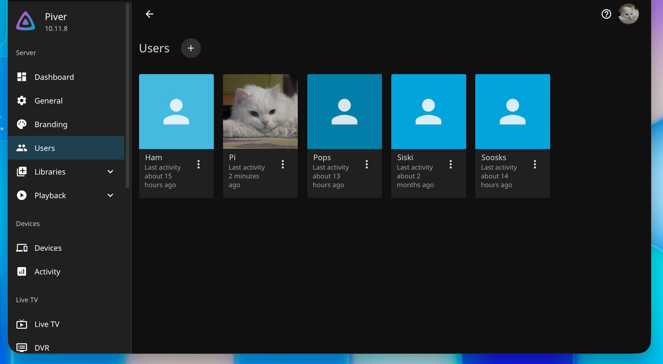Open General settings in sidebar
The height and width of the screenshot is (364, 663).
tap(66, 101)
